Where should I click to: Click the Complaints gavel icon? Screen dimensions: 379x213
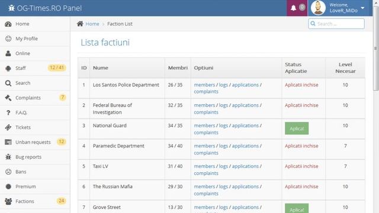[8, 98]
